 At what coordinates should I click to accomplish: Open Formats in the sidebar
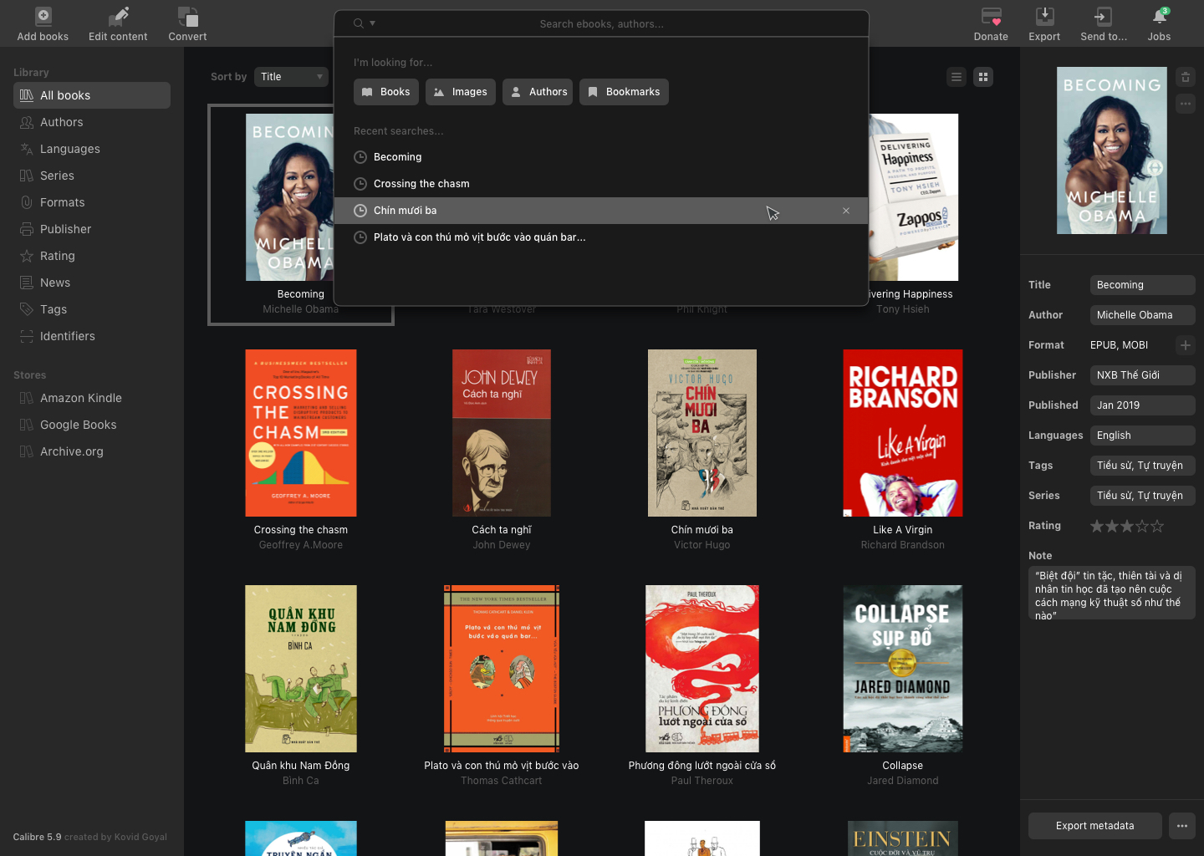click(x=92, y=202)
